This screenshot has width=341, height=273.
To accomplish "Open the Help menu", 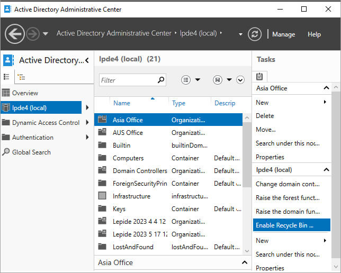I will pyautogui.click(x=314, y=34).
